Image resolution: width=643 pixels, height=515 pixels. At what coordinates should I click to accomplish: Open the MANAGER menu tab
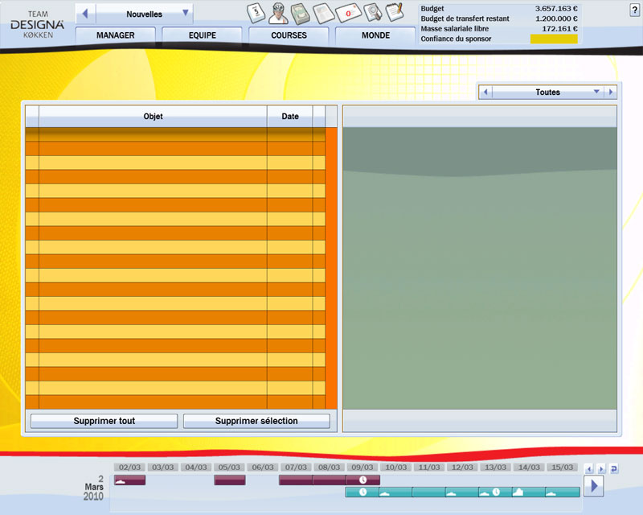point(115,35)
